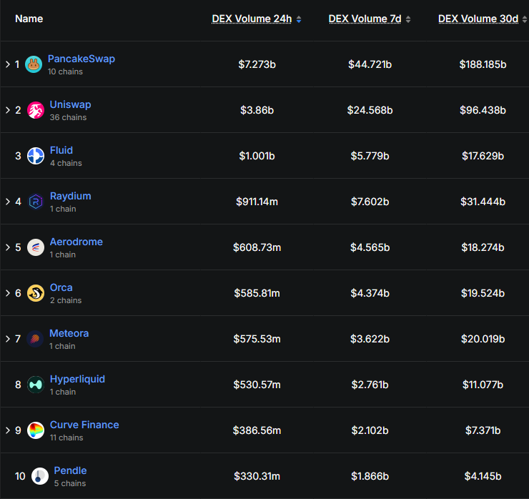The width and height of the screenshot is (529, 499).
Task: Expand the Aerodrome row chevron
Action: coord(8,247)
